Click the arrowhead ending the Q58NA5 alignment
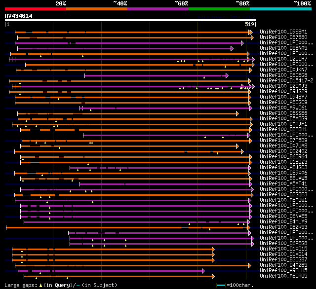The height and width of the screenshot is (289, 316). coord(232,48)
